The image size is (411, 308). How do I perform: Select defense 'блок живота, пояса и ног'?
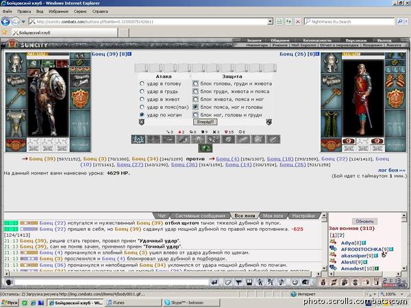click(x=195, y=99)
